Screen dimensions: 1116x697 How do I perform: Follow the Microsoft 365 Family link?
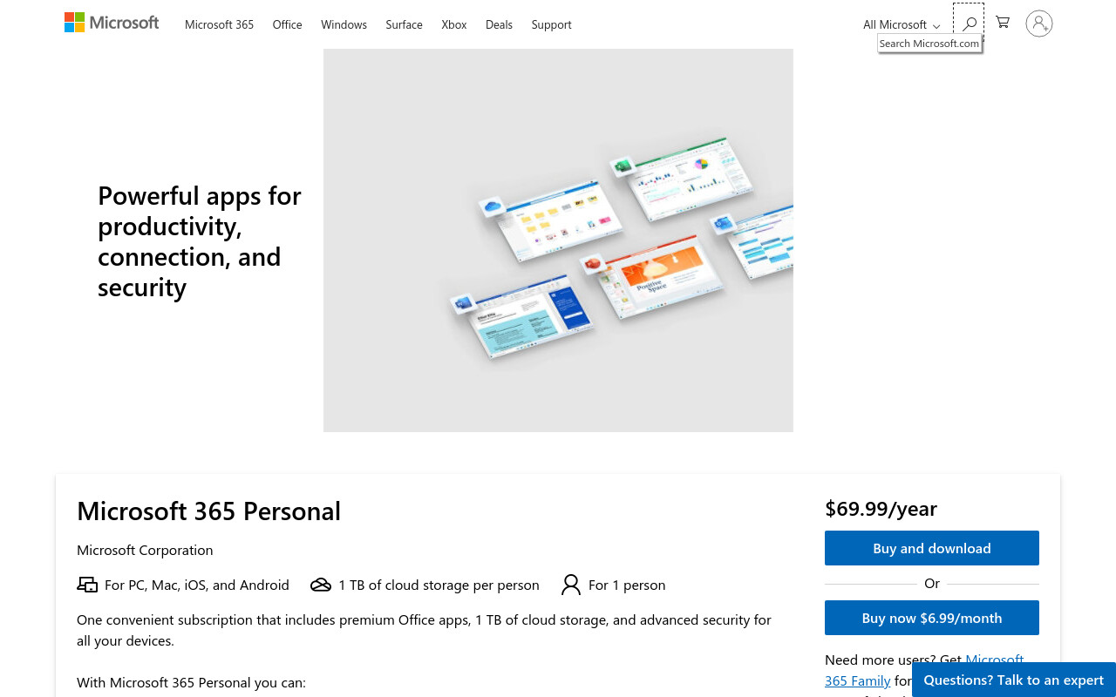[x=924, y=670]
